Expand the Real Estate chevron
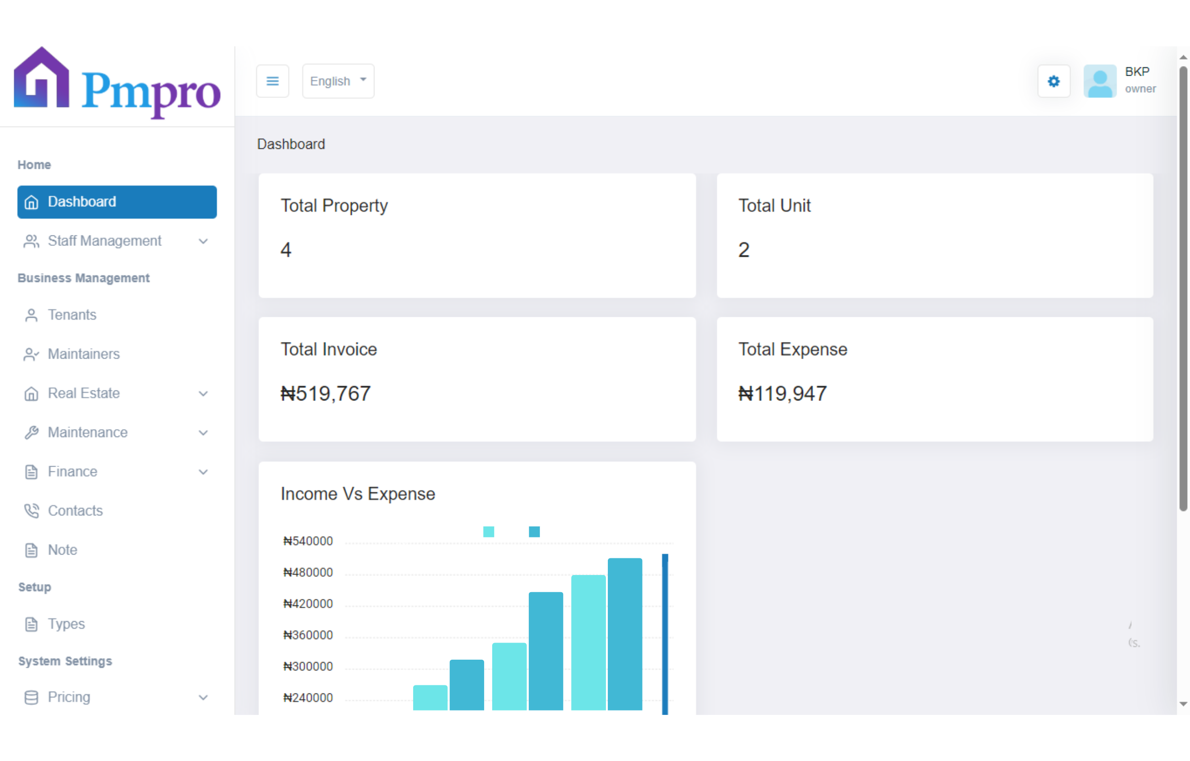 (x=203, y=394)
